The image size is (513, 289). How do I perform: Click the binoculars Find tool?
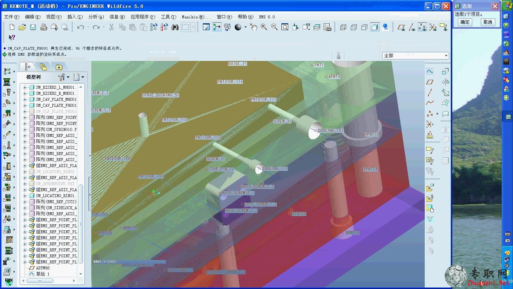coord(175,27)
